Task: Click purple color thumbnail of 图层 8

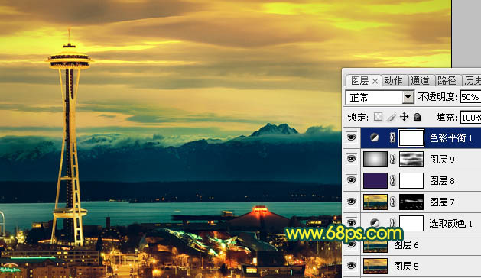Action: (x=375, y=180)
